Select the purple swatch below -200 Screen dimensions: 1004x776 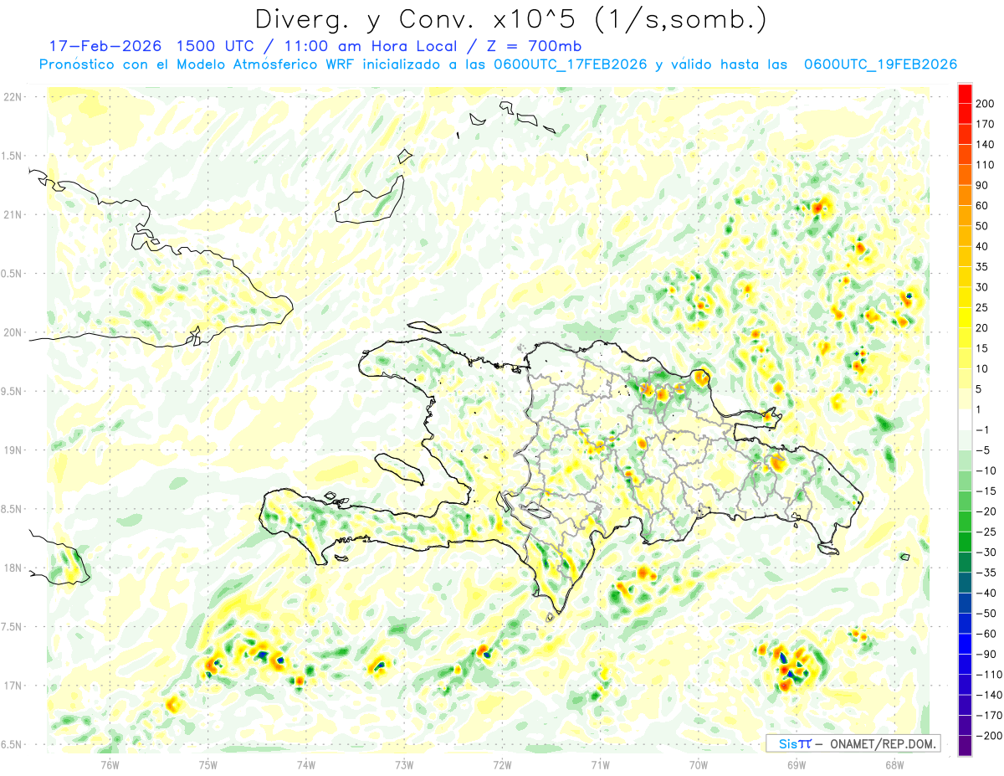(x=965, y=746)
